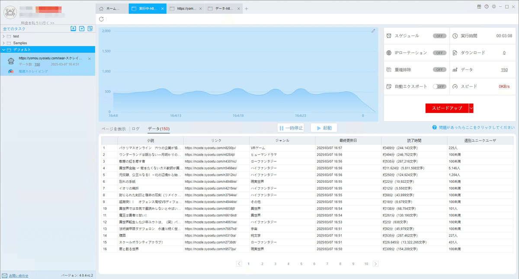Click 問題があったらここをクリックしてください link

click(476, 128)
